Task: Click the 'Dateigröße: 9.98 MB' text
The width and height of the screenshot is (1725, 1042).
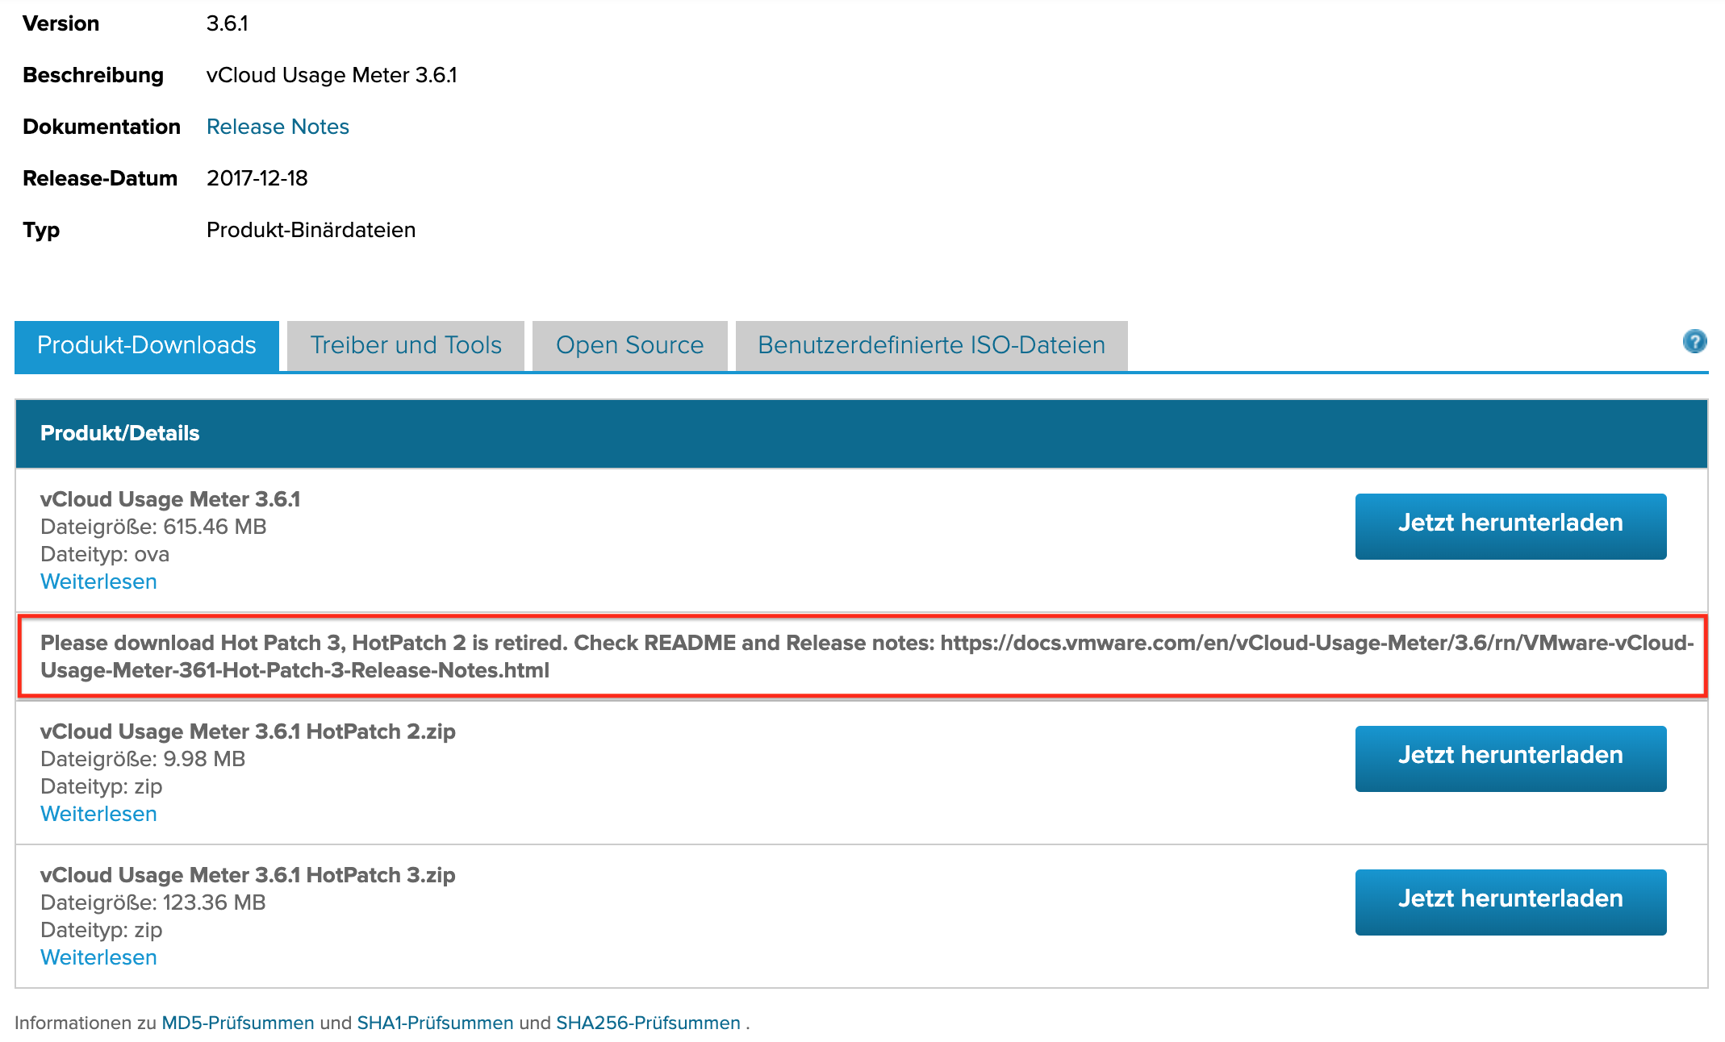Action: 143,759
